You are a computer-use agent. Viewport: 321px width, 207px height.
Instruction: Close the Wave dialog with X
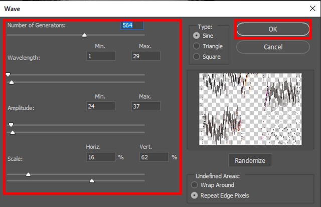(x=312, y=9)
